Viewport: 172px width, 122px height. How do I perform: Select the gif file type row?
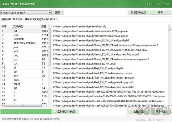(x=24, y=88)
